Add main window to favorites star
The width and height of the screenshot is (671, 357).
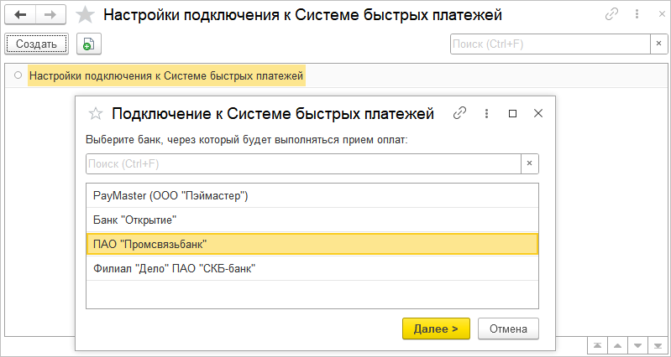85,15
